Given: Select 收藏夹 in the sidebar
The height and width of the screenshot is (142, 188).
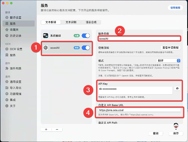Looking at the screenshot, I should pyautogui.click(x=14, y=30).
